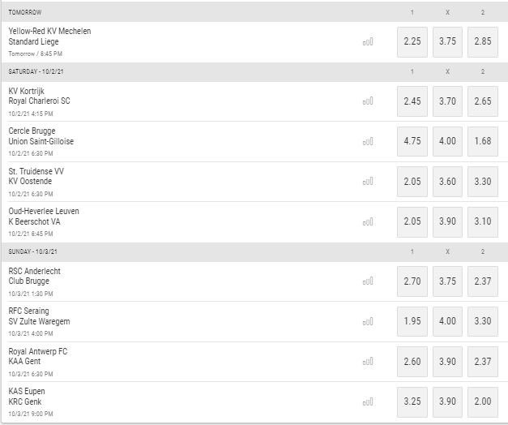Open statistics icon for KV Kortrijk match

click(x=368, y=101)
